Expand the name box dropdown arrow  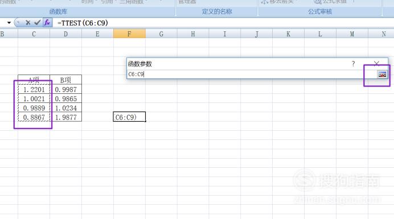[x=9, y=23]
